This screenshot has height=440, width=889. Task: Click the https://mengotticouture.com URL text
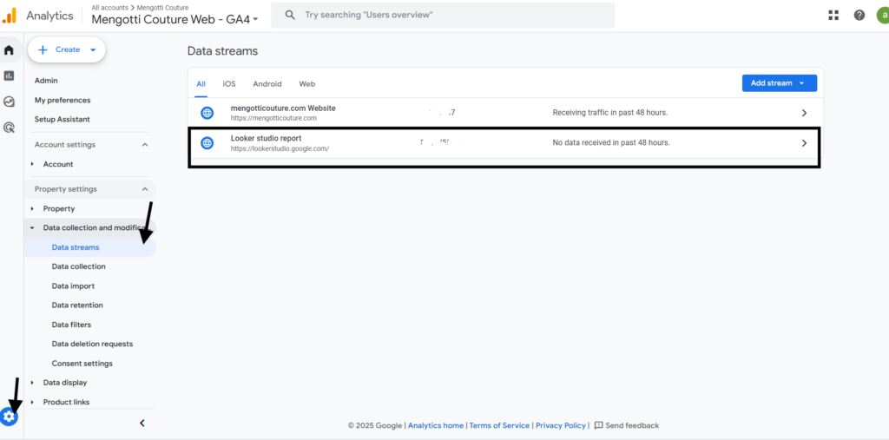(273, 119)
